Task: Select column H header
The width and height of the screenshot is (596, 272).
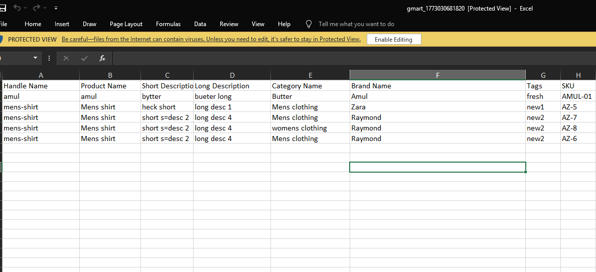Action: (578, 75)
